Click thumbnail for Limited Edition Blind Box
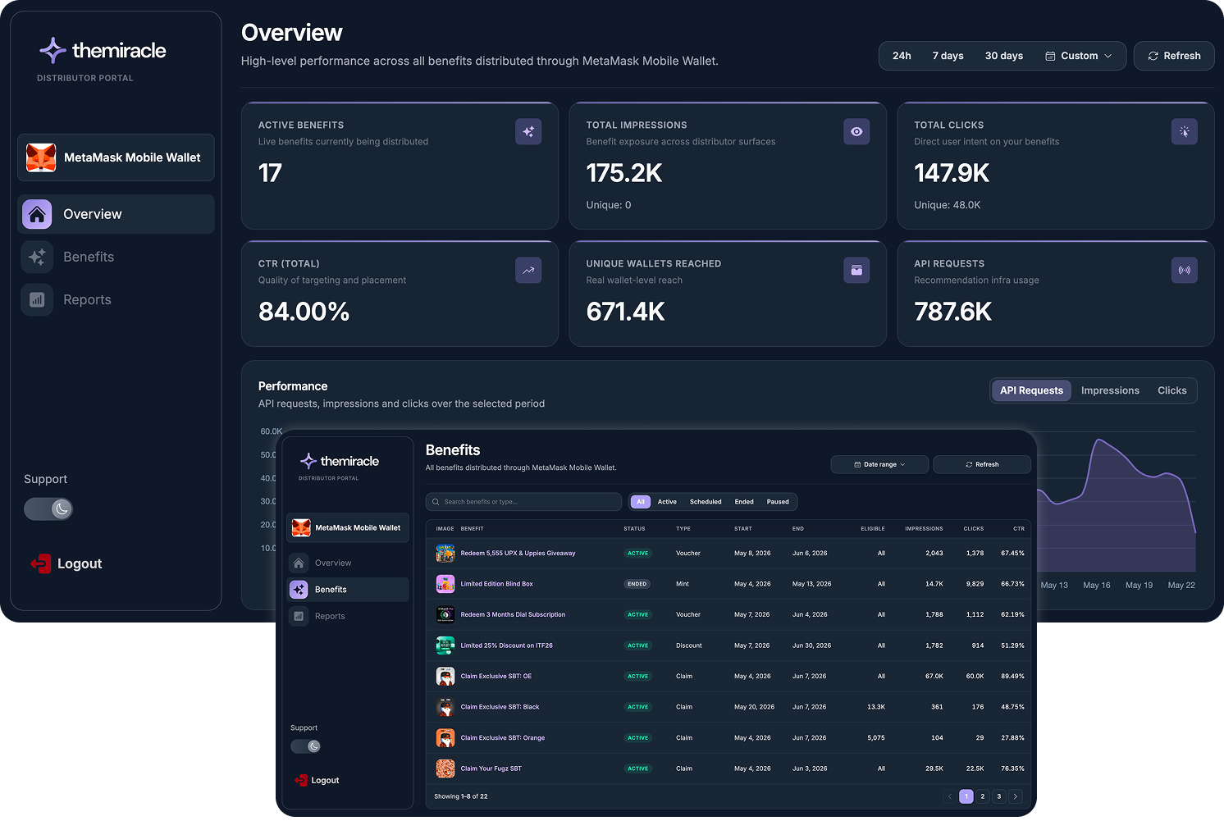 [445, 584]
